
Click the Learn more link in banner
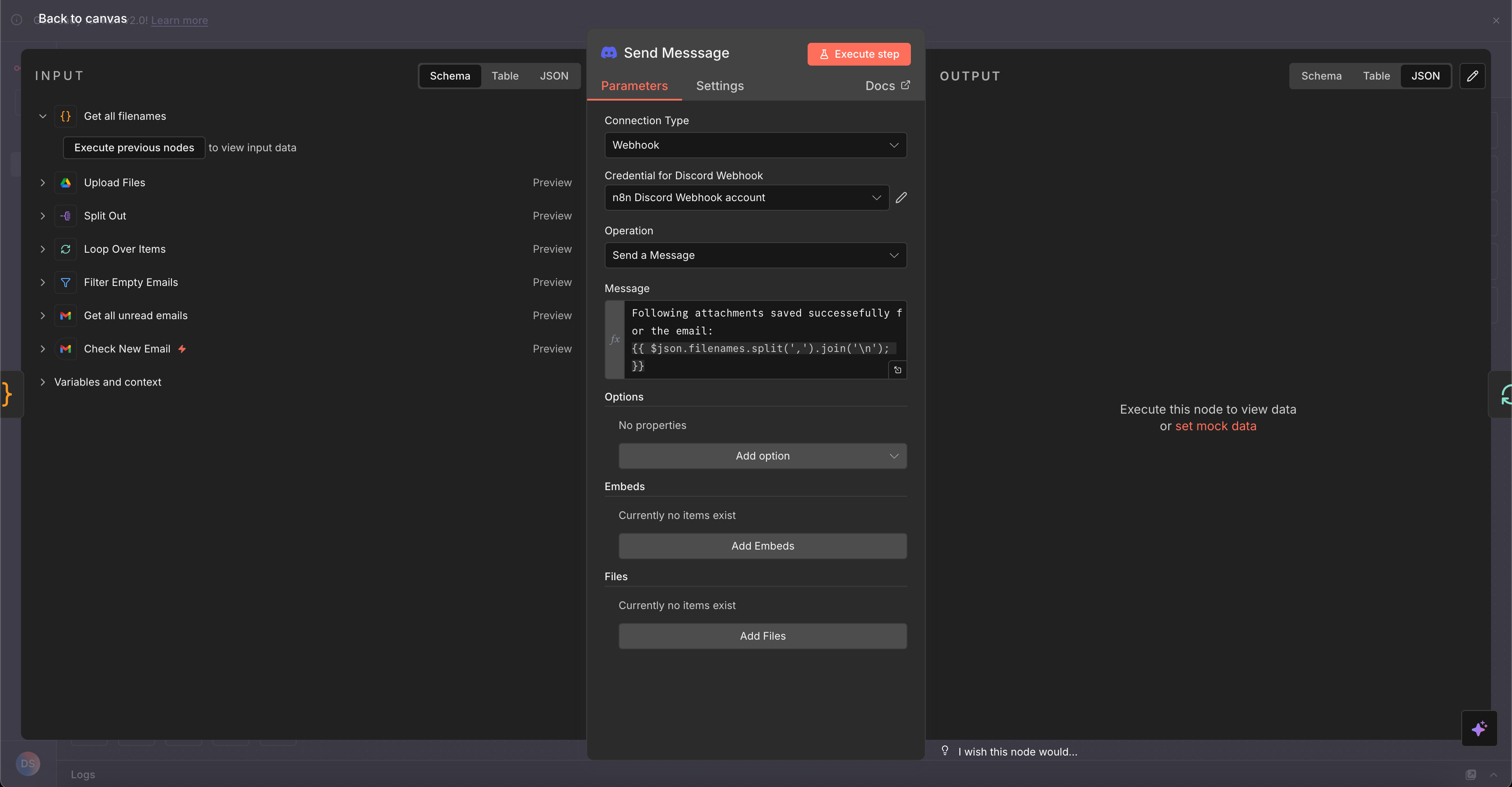point(179,21)
